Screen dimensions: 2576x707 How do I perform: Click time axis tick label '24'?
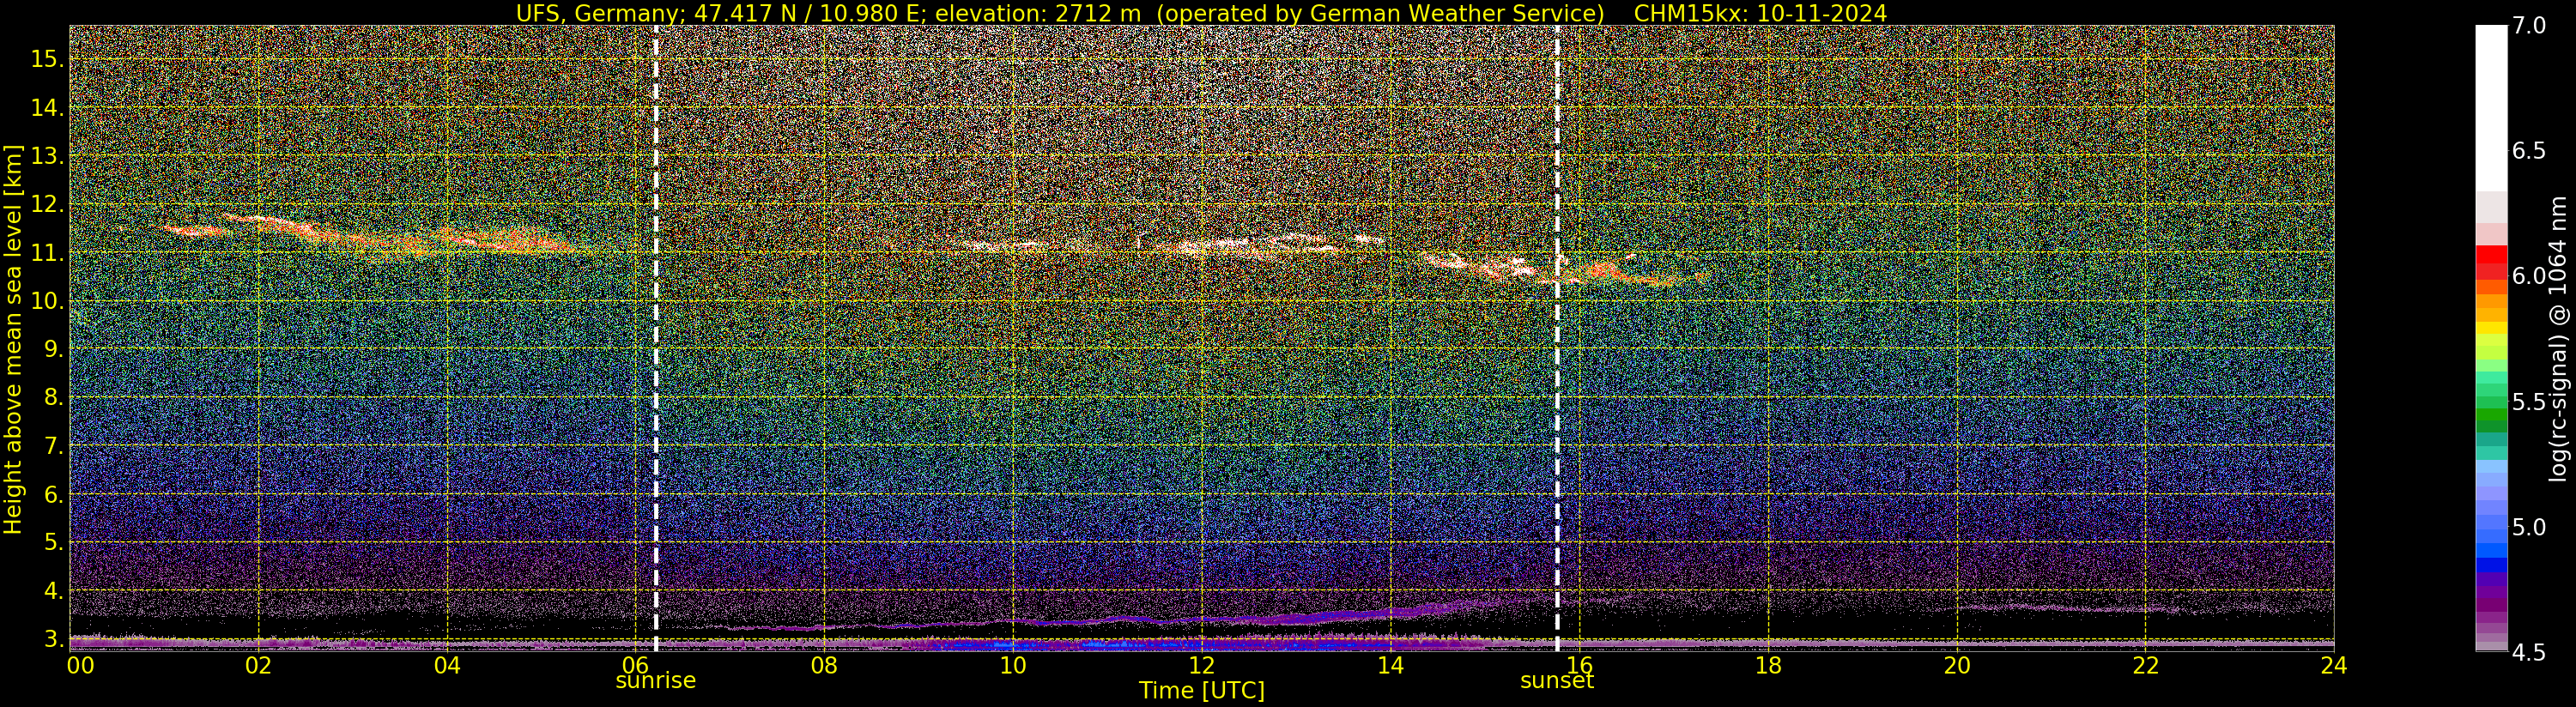[2334, 665]
